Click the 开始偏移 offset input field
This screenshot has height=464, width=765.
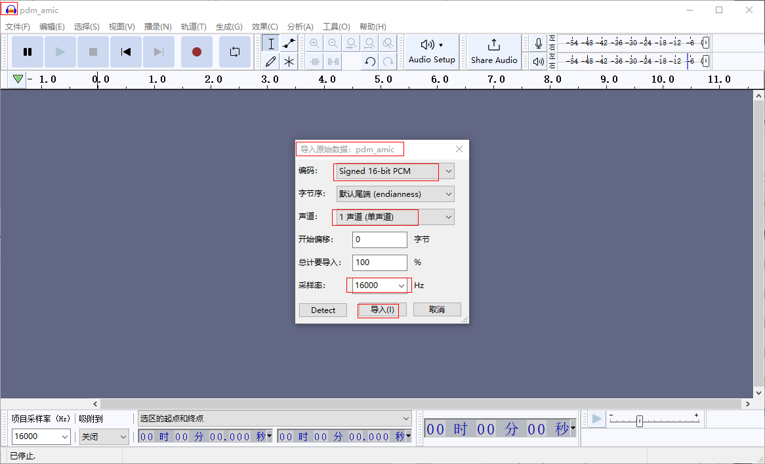pyautogui.click(x=379, y=240)
